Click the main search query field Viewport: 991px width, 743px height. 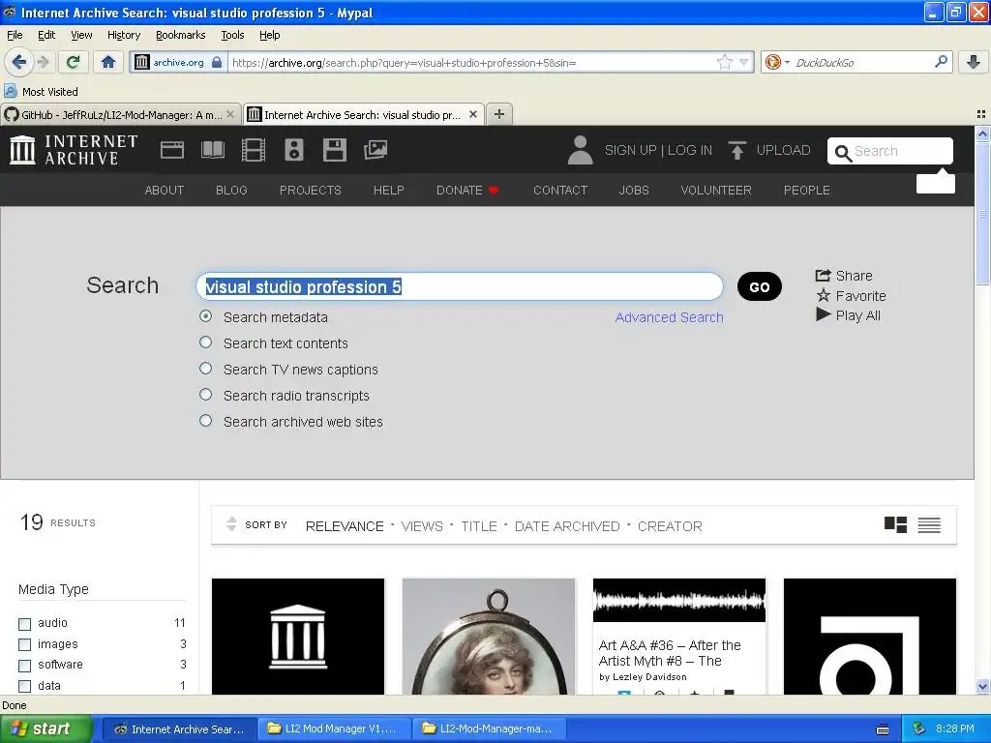pyautogui.click(x=460, y=286)
